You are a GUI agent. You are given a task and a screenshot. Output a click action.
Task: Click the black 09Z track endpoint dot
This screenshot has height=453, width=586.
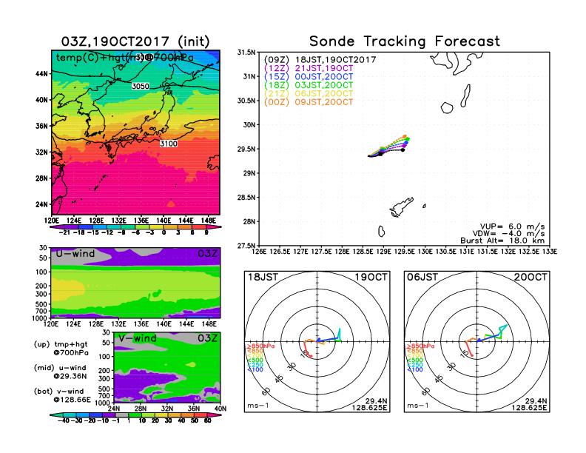coord(403,150)
